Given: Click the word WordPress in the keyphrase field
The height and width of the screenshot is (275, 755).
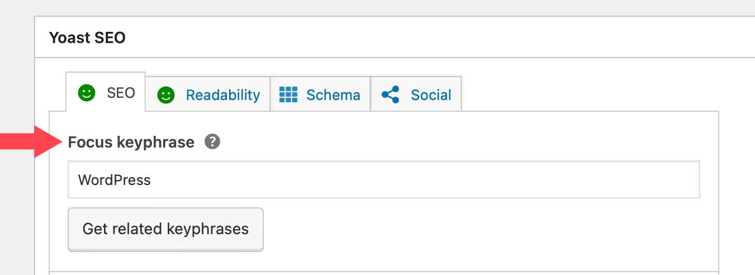Looking at the screenshot, I should 115,180.
